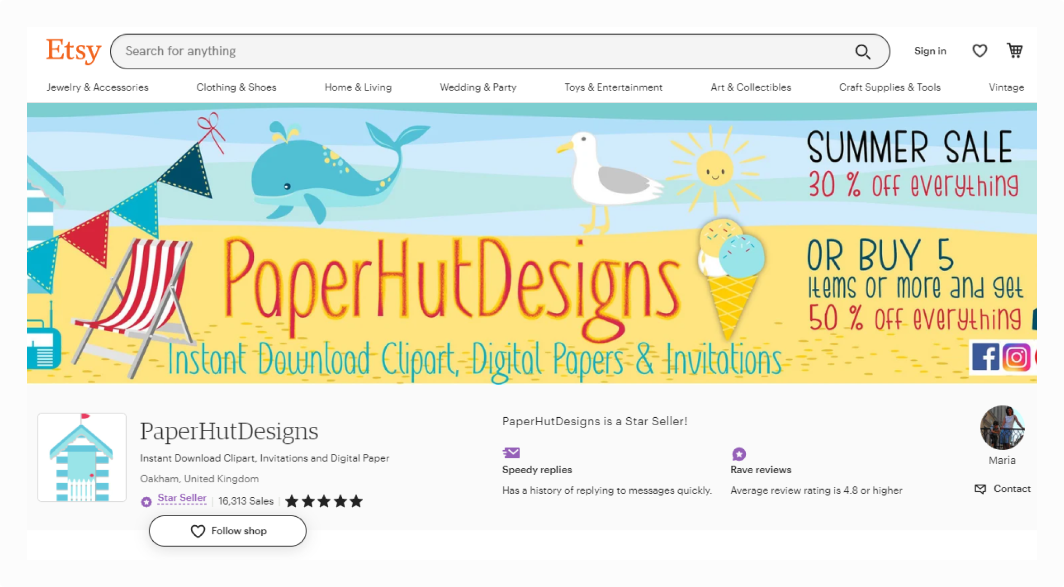Click the Speedy replies envelope icon
Screen dimensions: 1064x587
point(511,453)
